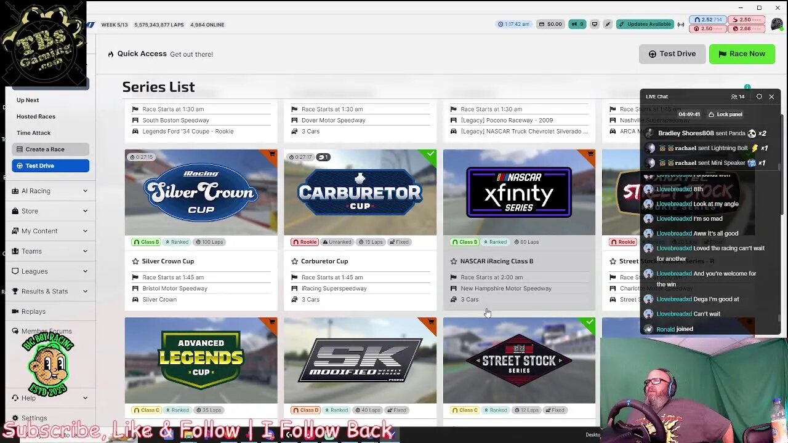Click the Carburetor Cup Fixed tag

(399, 242)
